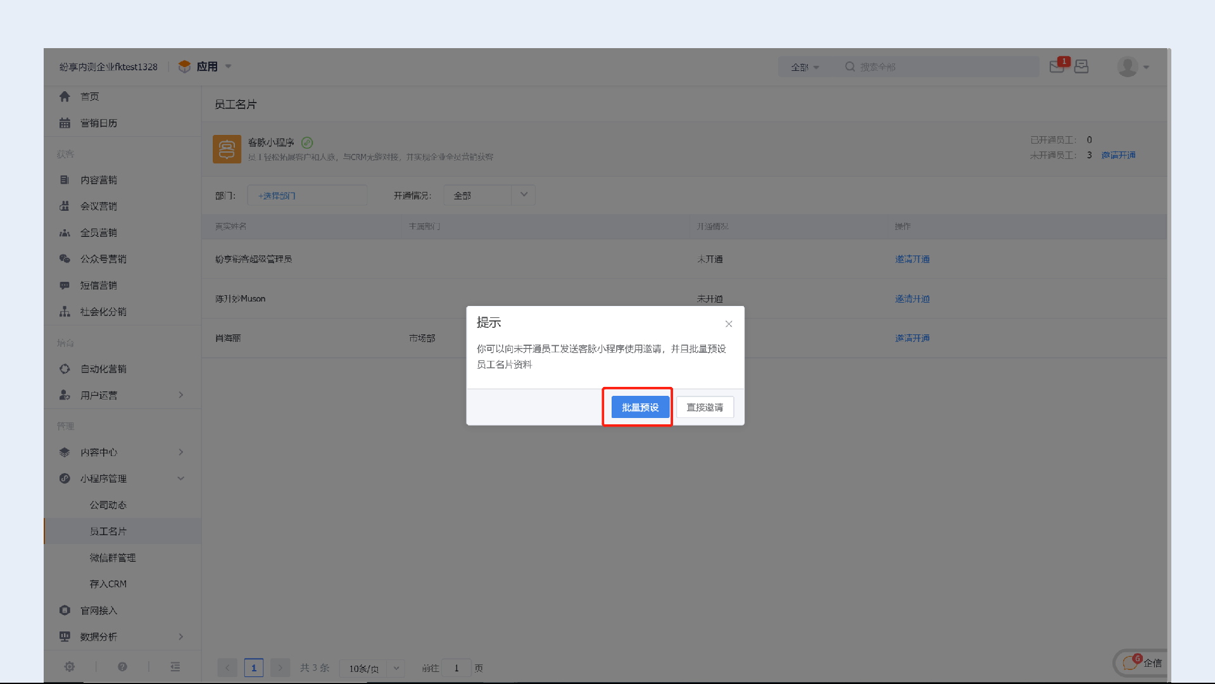Select 微信群管理 menu item

pos(113,557)
